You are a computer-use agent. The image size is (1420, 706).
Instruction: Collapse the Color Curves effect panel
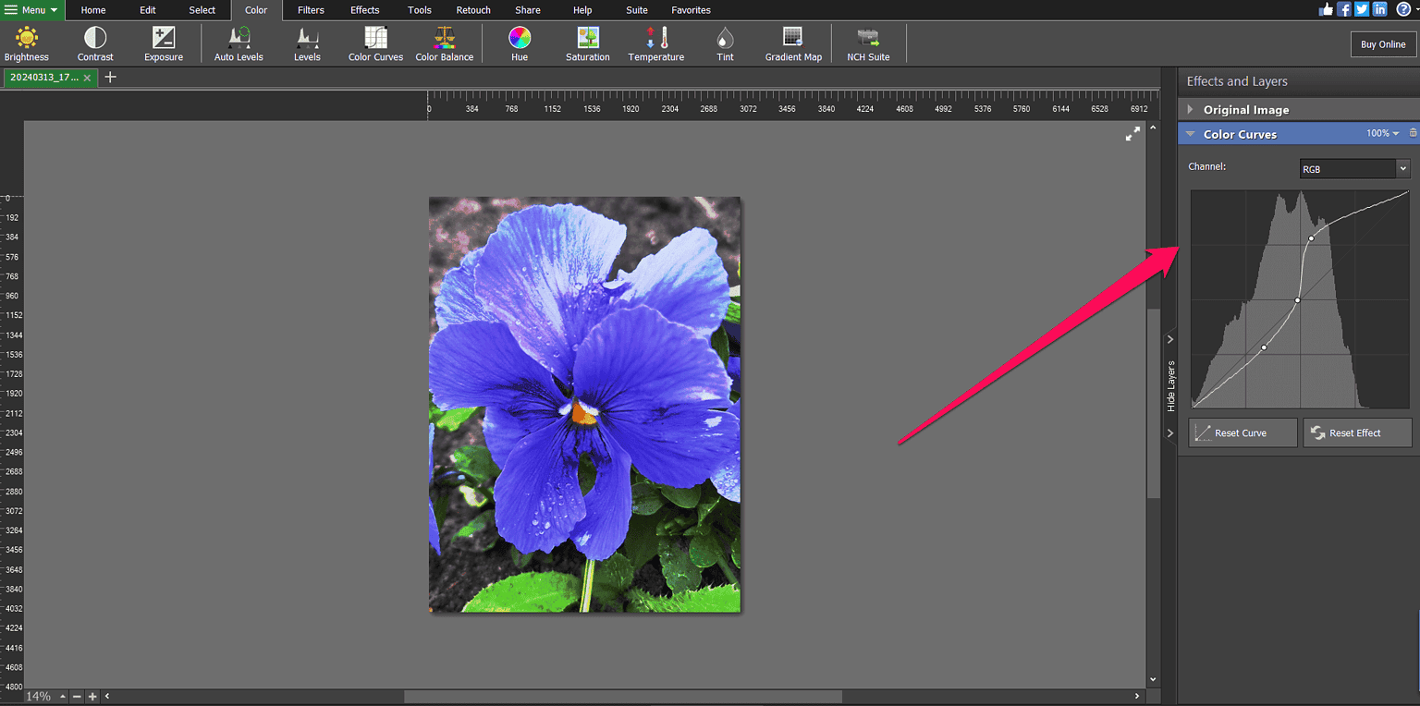click(1190, 133)
